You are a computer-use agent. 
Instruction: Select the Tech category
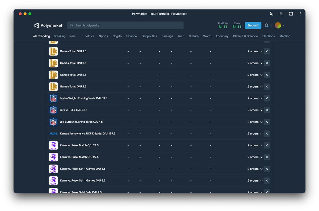(x=181, y=36)
